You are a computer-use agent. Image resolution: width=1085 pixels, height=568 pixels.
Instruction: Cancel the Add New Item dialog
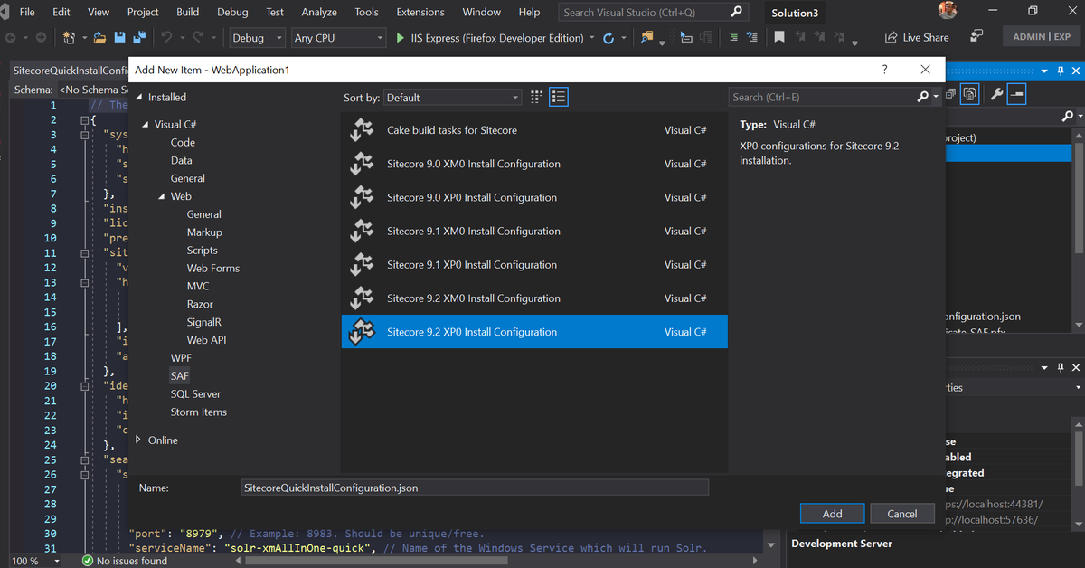(x=901, y=513)
